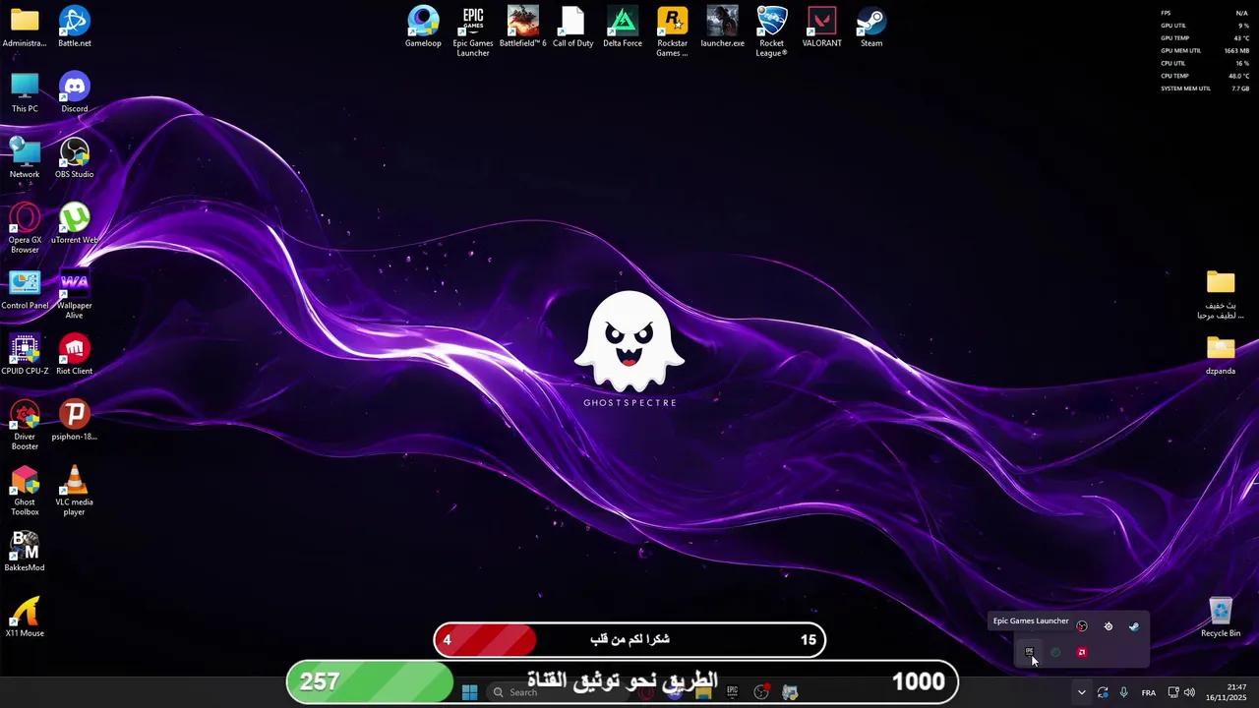Select the Riot Client shortcut
Image resolution: width=1259 pixels, height=708 pixels.
[75, 355]
